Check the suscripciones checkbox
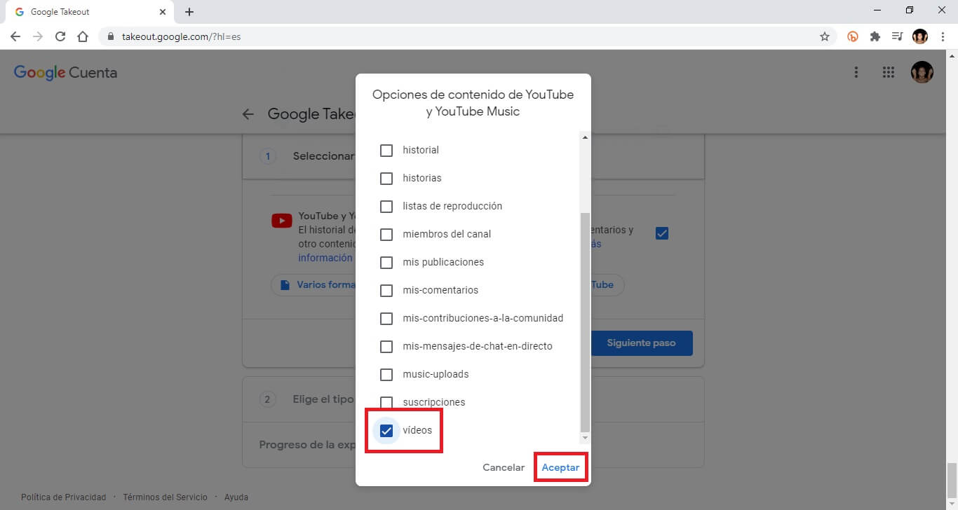Image resolution: width=958 pixels, height=510 pixels. click(386, 402)
